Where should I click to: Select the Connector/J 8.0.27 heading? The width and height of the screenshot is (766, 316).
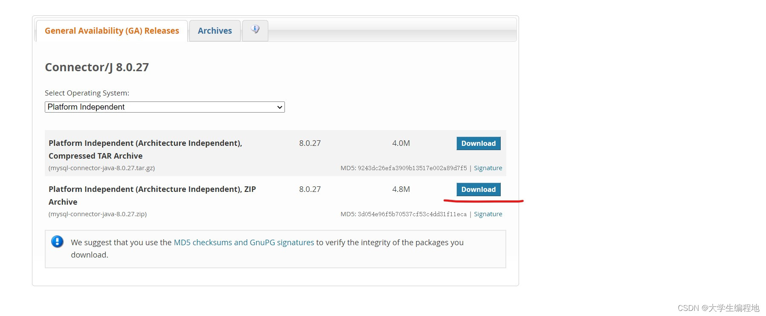pos(97,67)
